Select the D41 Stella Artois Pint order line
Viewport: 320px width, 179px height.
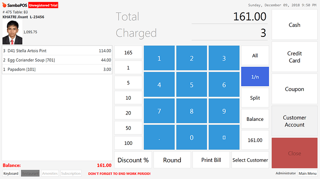(x=57, y=51)
